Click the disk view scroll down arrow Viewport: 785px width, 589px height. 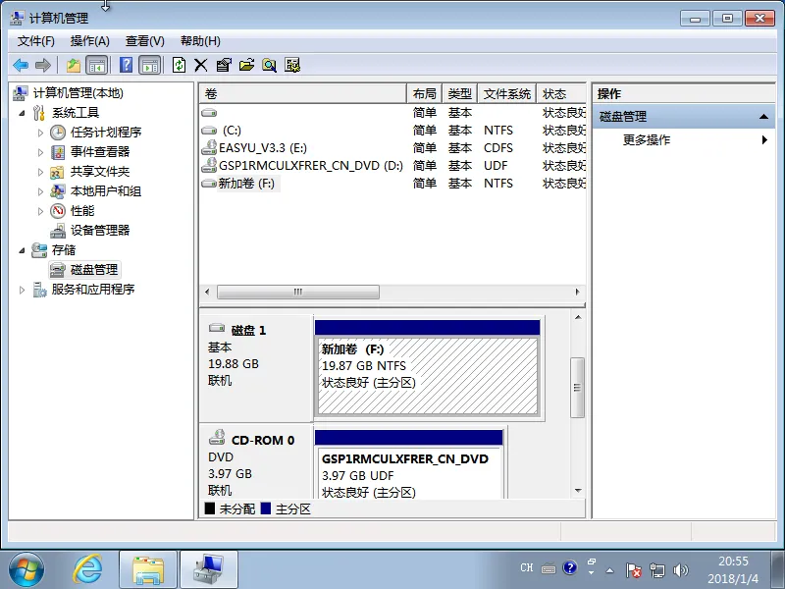click(578, 490)
